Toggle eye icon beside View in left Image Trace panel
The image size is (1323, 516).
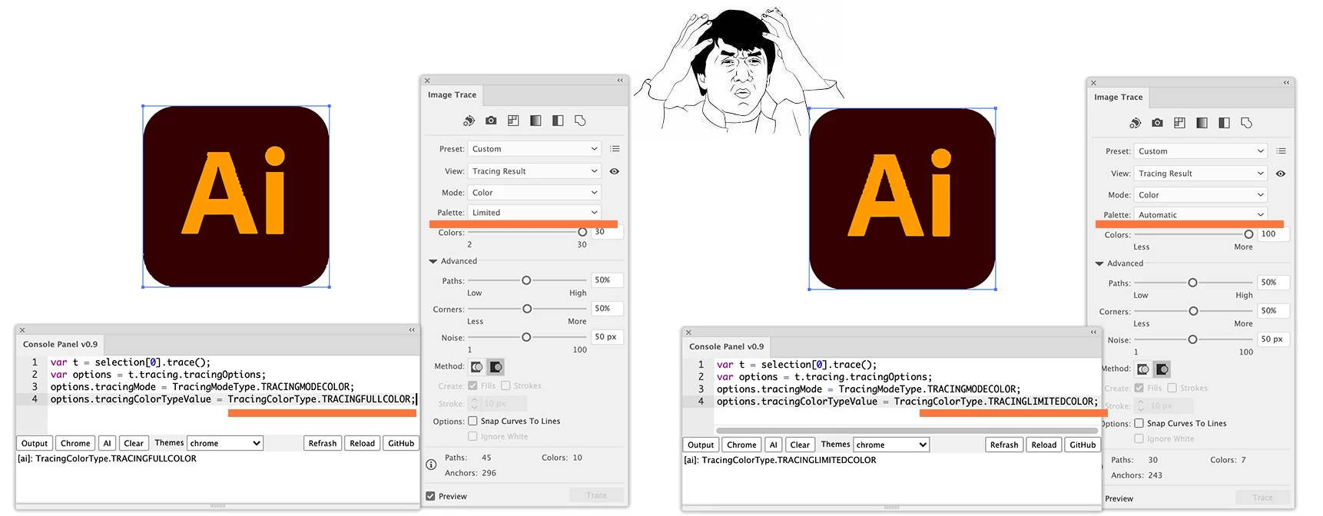pyautogui.click(x=614, y=171)
